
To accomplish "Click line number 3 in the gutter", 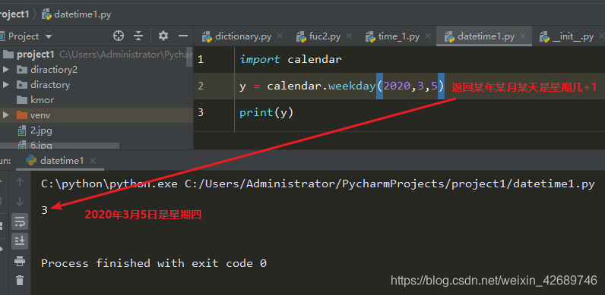I will [200, 112].
